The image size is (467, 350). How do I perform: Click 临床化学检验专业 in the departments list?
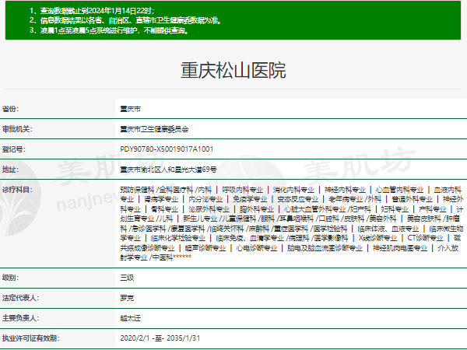click(x=178, y=238)
